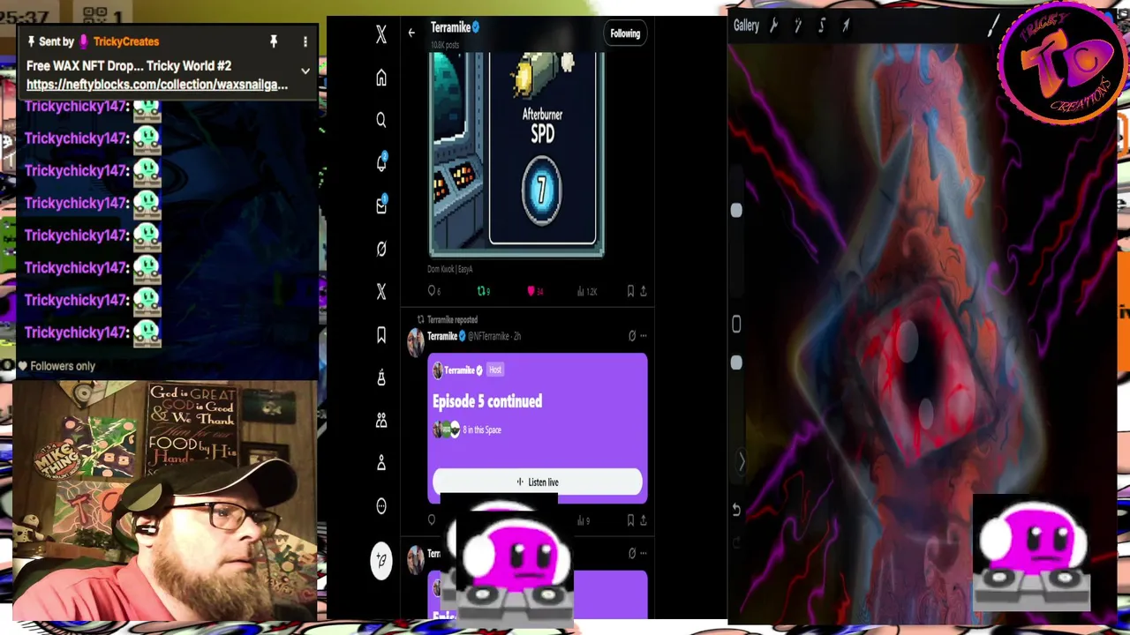
Task: Click 'Free WAX NFT Drop... Tricky World #2' text
Action: [129, 66]
